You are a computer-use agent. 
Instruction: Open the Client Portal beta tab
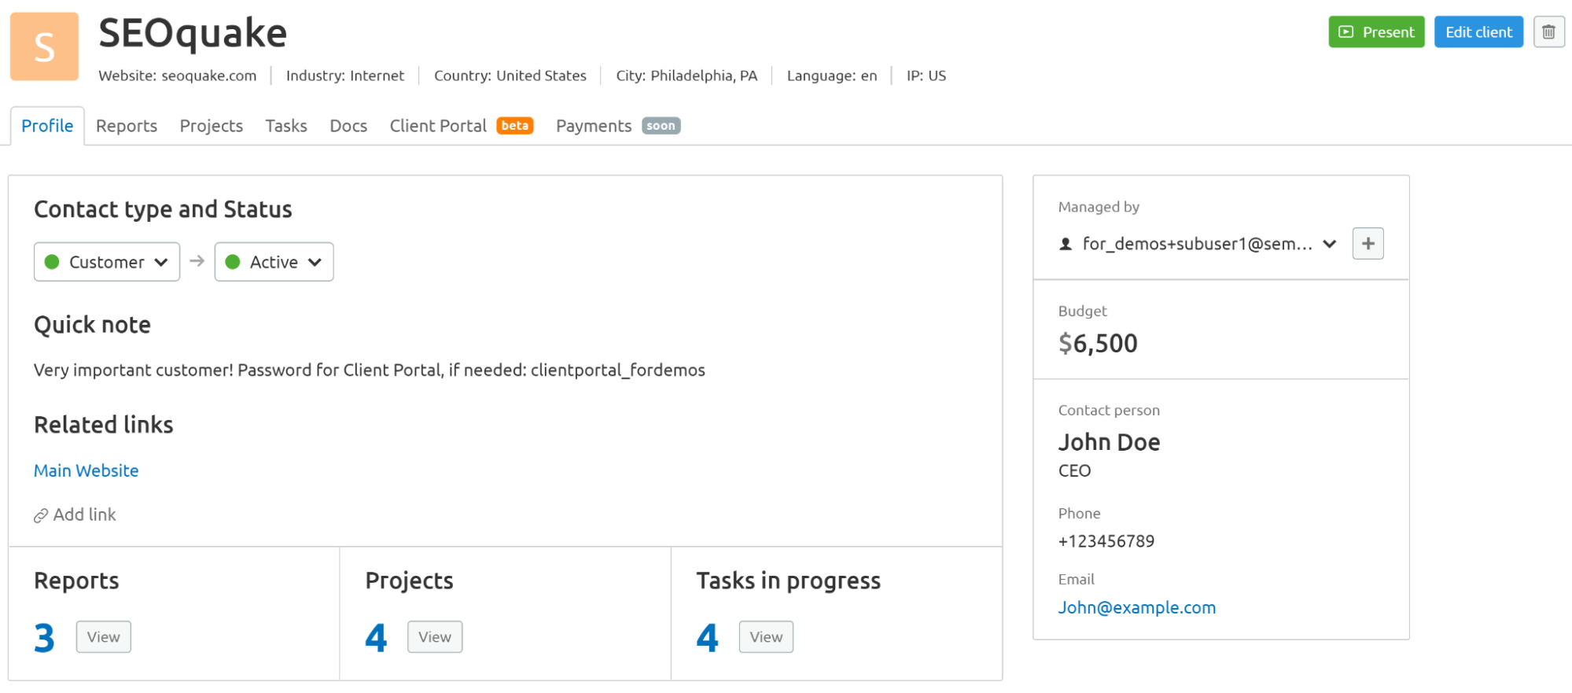(x=462, y=126)
